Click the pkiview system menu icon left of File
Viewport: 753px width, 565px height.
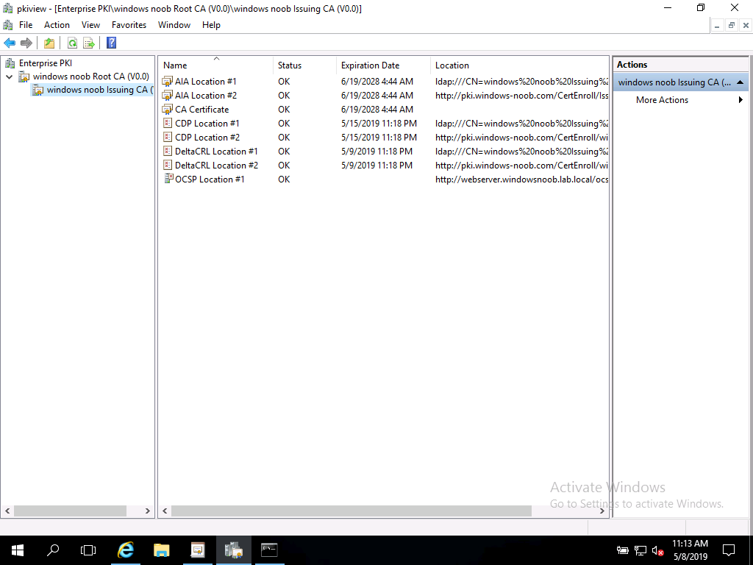pyautogui.click(x=8, y=25)
